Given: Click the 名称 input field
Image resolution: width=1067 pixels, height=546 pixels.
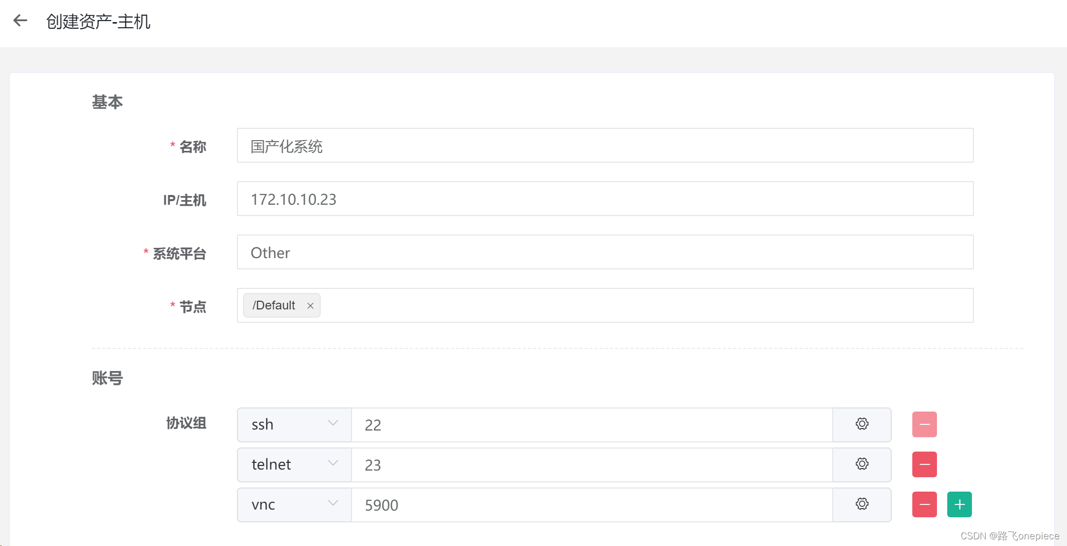Looking at the screenshot, I should pyautogui.click(x=605, y=145).
